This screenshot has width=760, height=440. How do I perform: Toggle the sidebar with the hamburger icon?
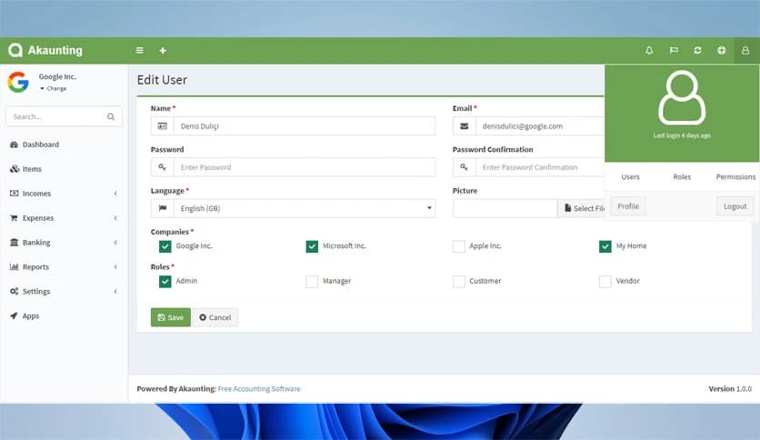[140, 50]
